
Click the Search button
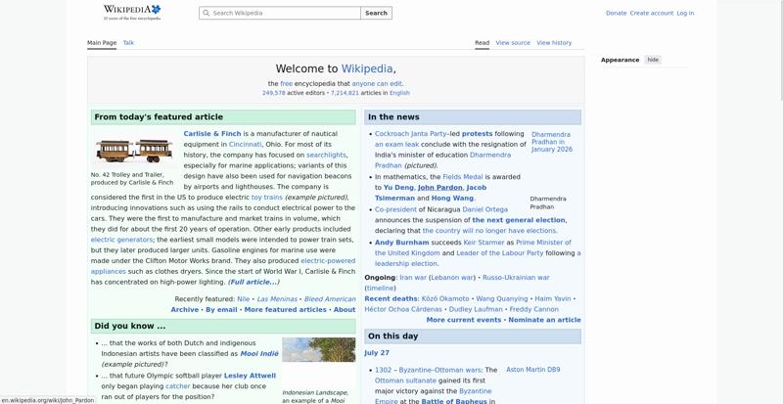(x=376, y=13)
